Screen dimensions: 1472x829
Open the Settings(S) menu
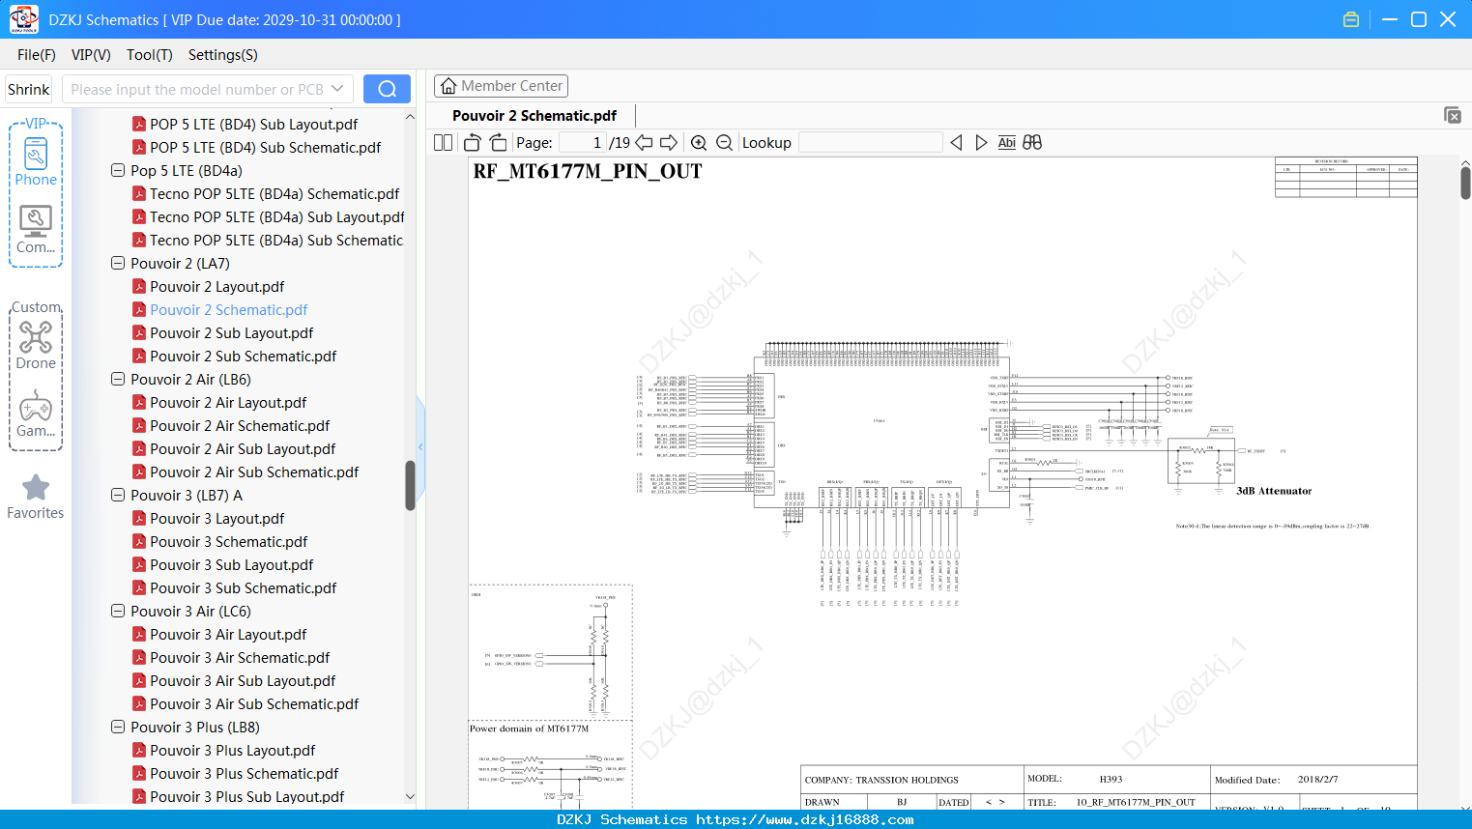[x=222, y=55]
